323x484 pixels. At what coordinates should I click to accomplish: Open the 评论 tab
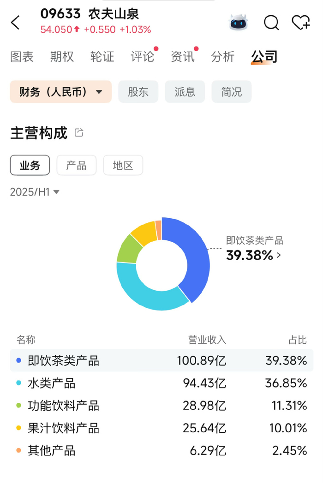(x=143, y=57)
